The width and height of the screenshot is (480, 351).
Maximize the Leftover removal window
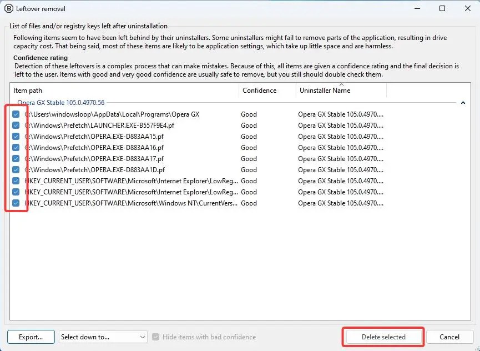[x=442, y=8]
